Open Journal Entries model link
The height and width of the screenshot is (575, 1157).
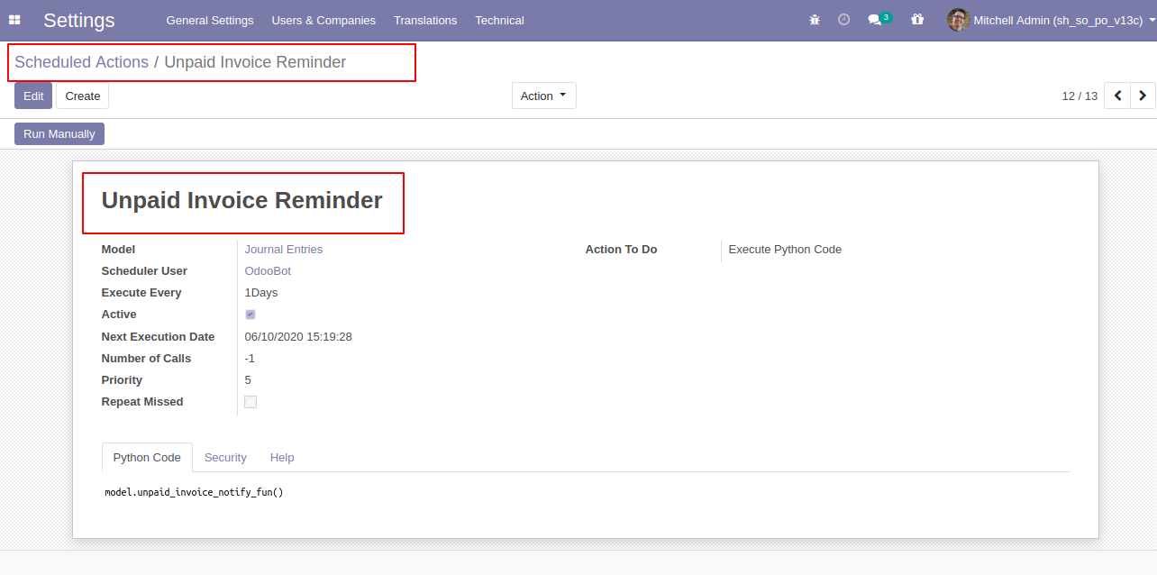(284, 250)
